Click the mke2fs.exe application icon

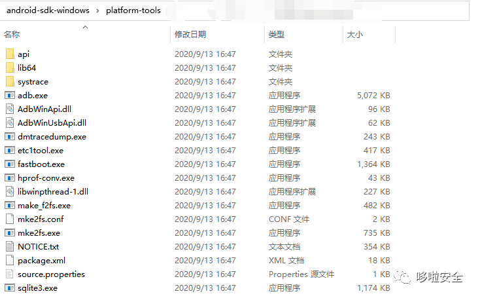[10, 233]
